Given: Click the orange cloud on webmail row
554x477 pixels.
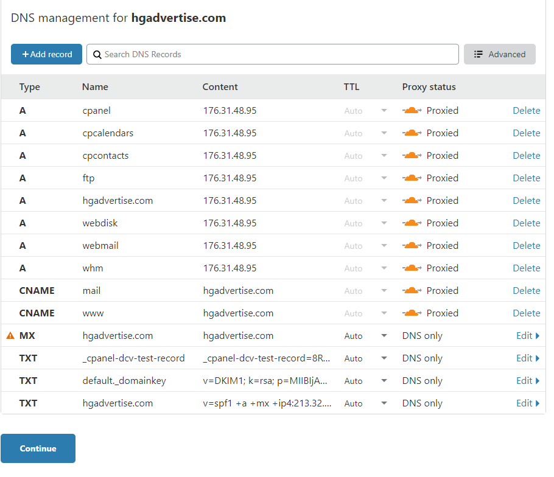Looking at the screenshot, I should (412, 246).
